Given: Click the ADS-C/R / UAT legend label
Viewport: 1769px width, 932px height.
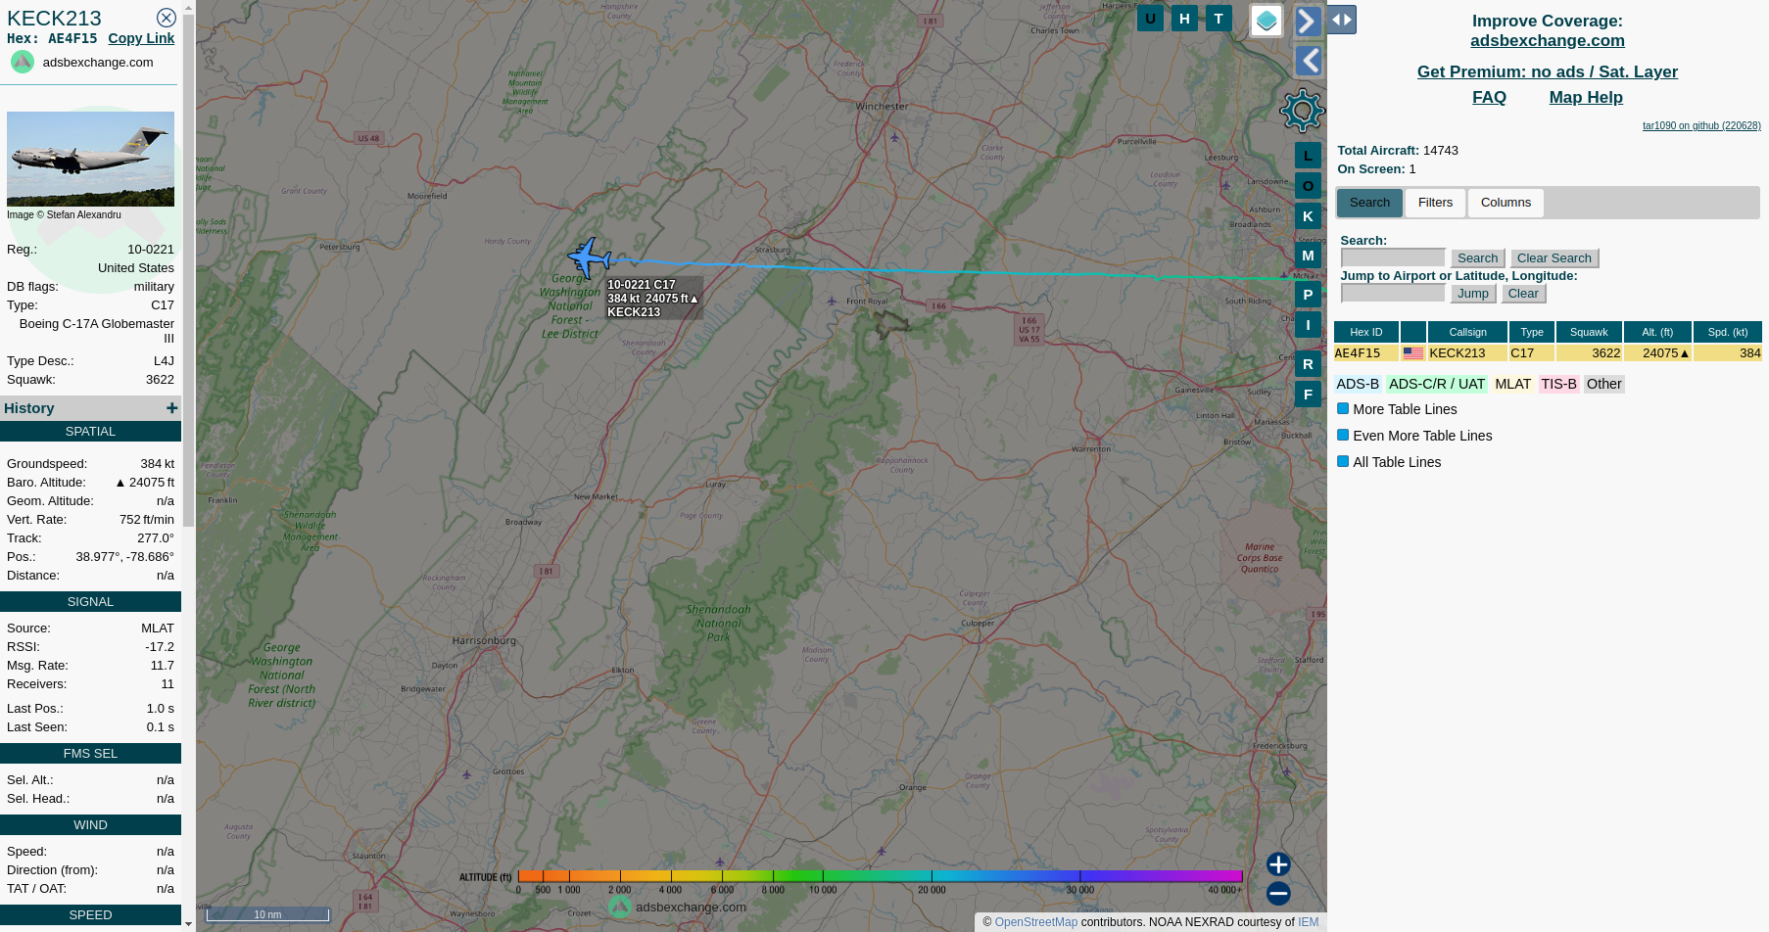Looking at the screenshot, I should [1436, 384].
